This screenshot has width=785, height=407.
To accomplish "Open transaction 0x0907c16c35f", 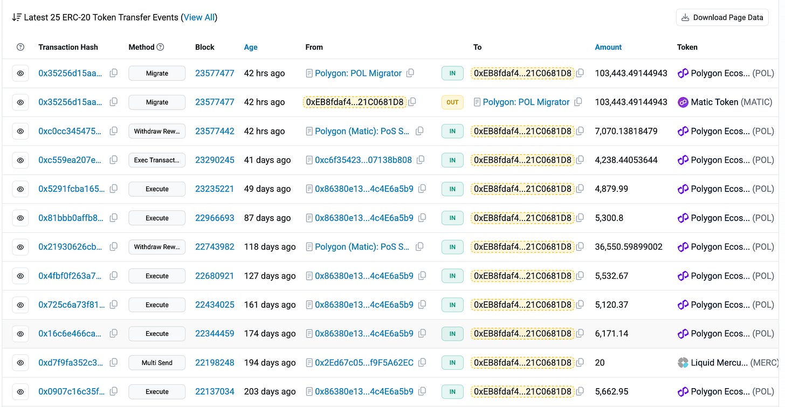I will pyautogui.click(x=72, y=392).
